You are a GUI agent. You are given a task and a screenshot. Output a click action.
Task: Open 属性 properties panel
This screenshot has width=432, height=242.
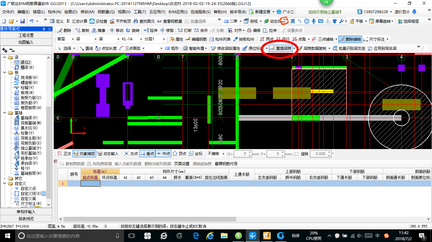(x=176, y=39)
